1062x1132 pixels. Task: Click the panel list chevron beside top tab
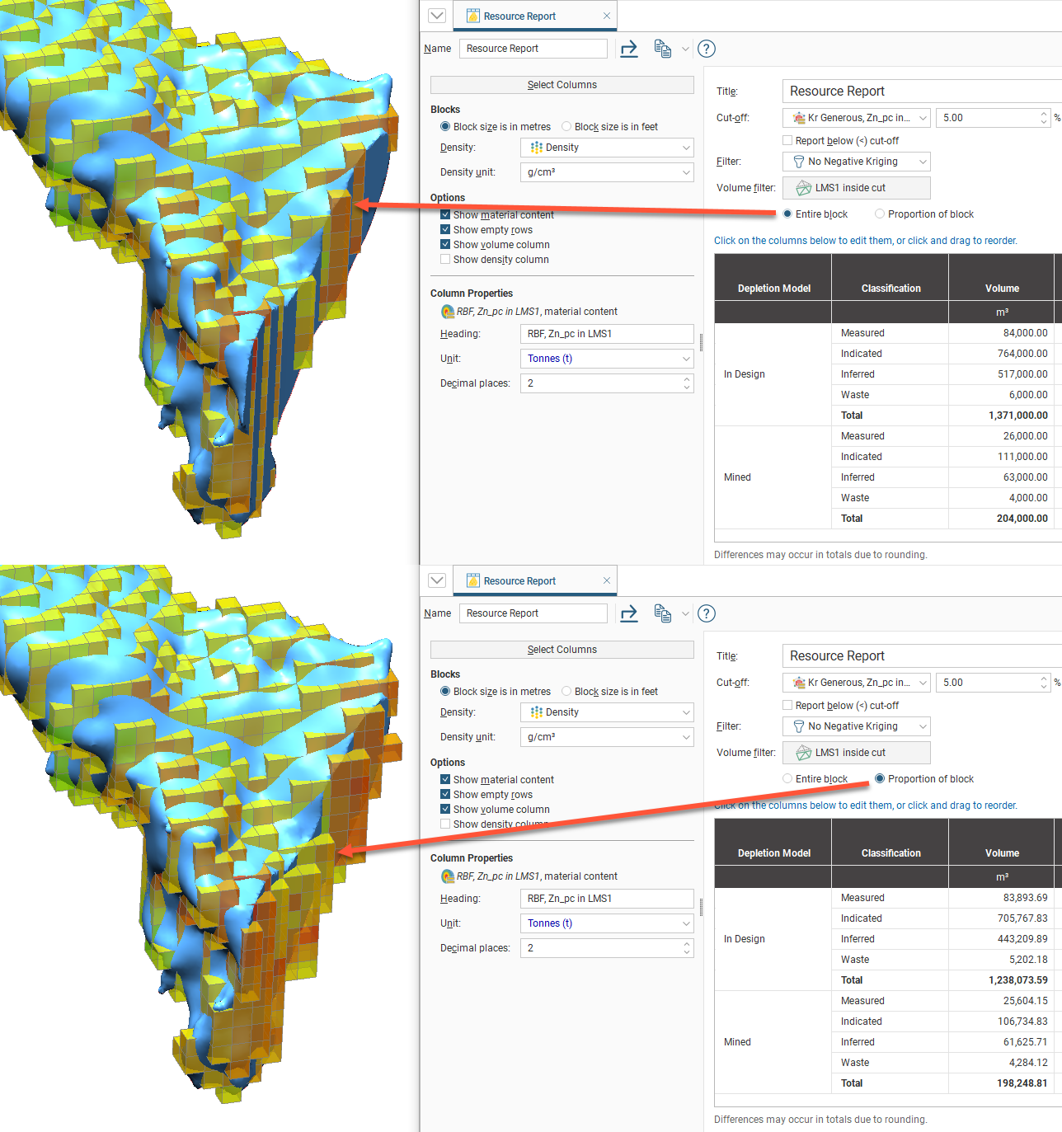point(437,16)
